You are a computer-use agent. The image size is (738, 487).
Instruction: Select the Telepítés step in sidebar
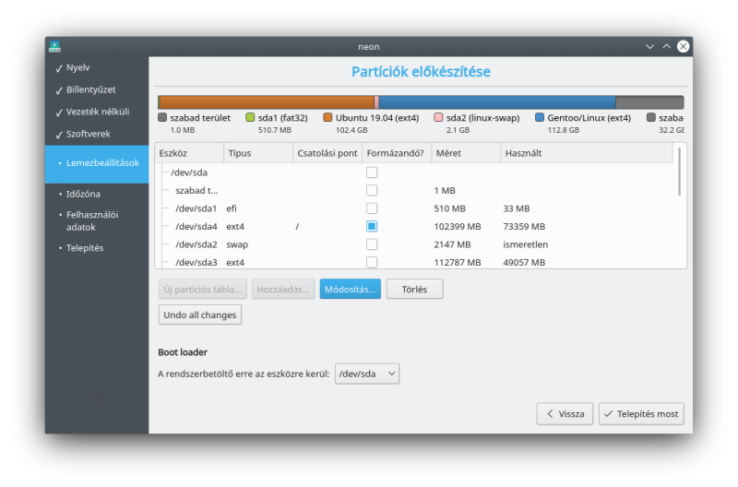point(85,248)
